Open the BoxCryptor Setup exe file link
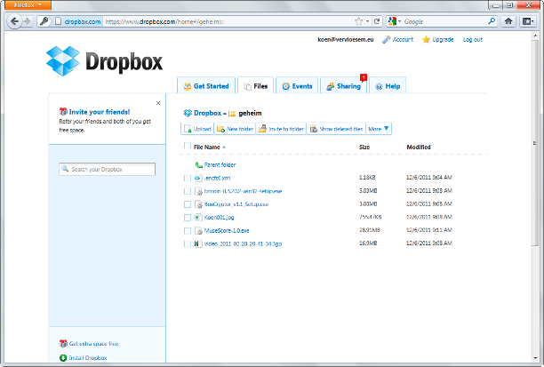Image resolution: width=544 pixels, height=367 pixels. point(236,204)
